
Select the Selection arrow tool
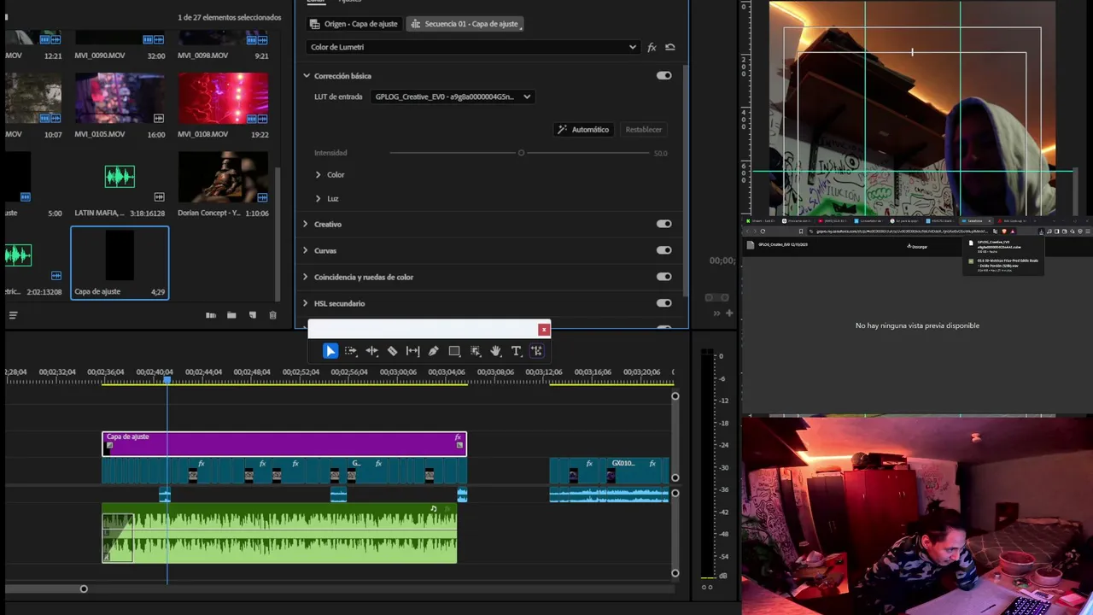pyautogui.click(x=330, y=351)
